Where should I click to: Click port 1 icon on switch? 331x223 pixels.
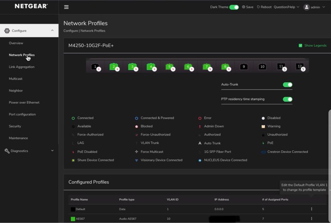(x=95, y=67)
